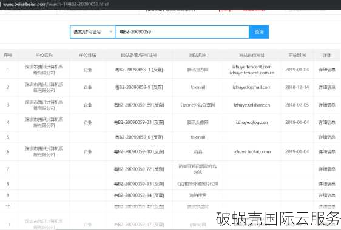Click the domain izhuye.foxmail.com
341x230 pixels.
click(x=252, y=87)
